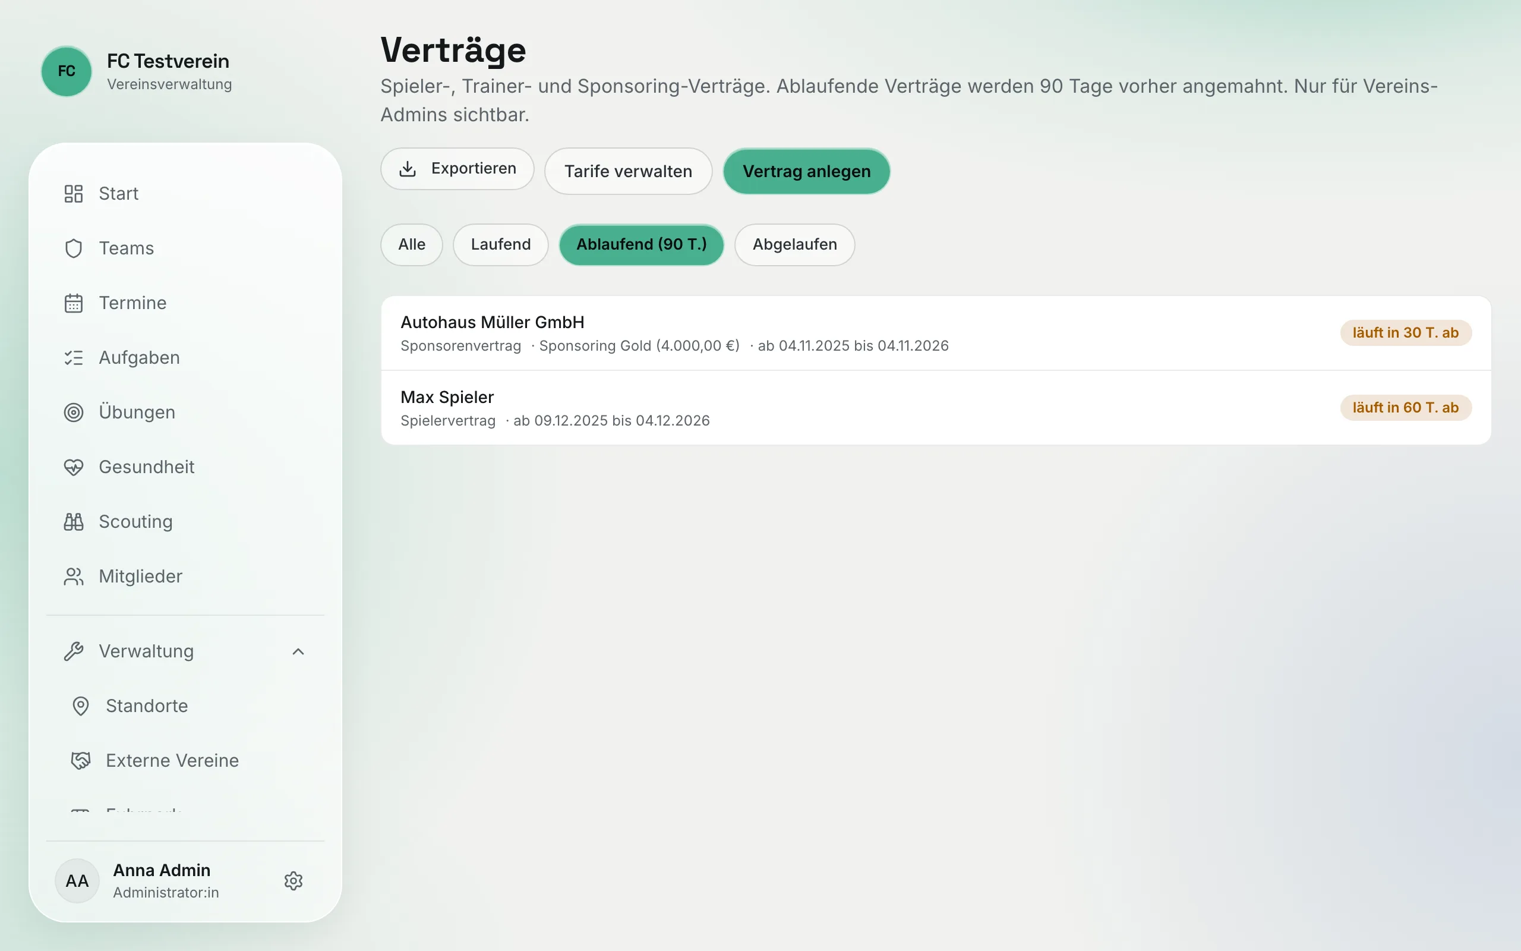Filter contracts by Laufend

click(x=501, y=245)
